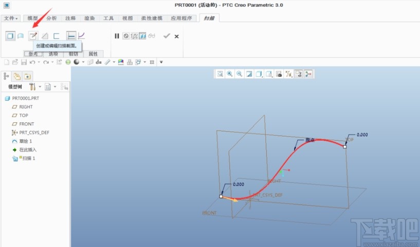
Task: Open the 视图 ribbon tab
Action: pos(127,18)
